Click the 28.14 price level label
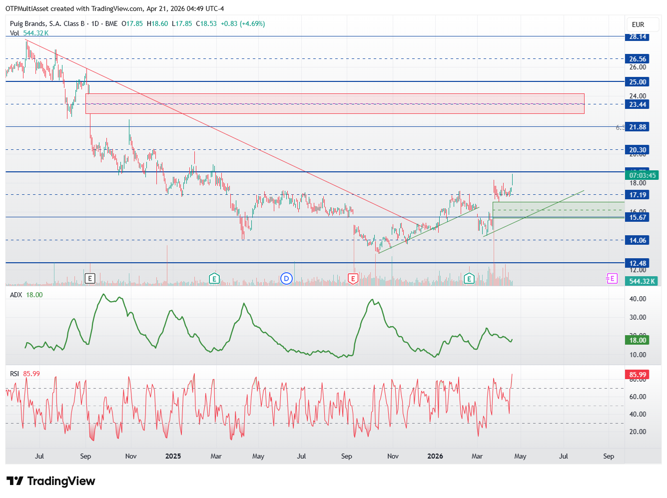Image resolution: width=667 pixels, height=498 pixels. coord(638,36)
